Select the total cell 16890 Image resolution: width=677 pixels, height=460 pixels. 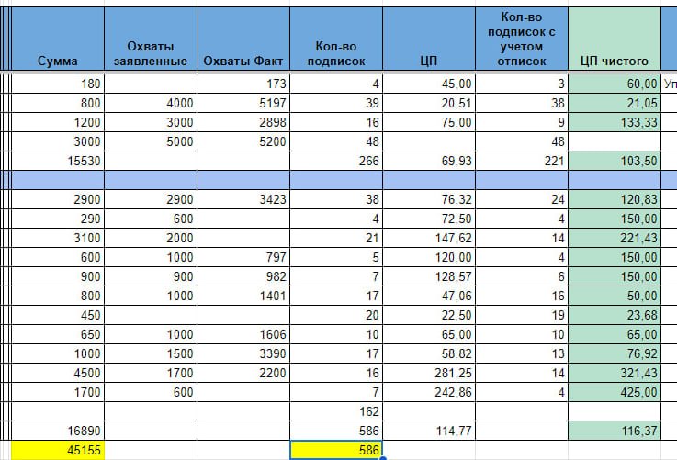(x=58, y=431)
